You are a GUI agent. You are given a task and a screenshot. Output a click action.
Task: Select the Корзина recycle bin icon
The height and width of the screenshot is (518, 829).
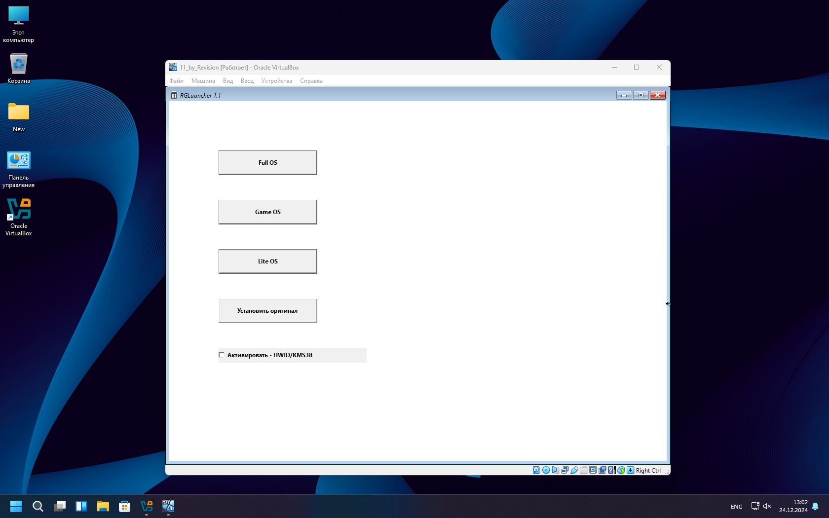coord(19,69)
